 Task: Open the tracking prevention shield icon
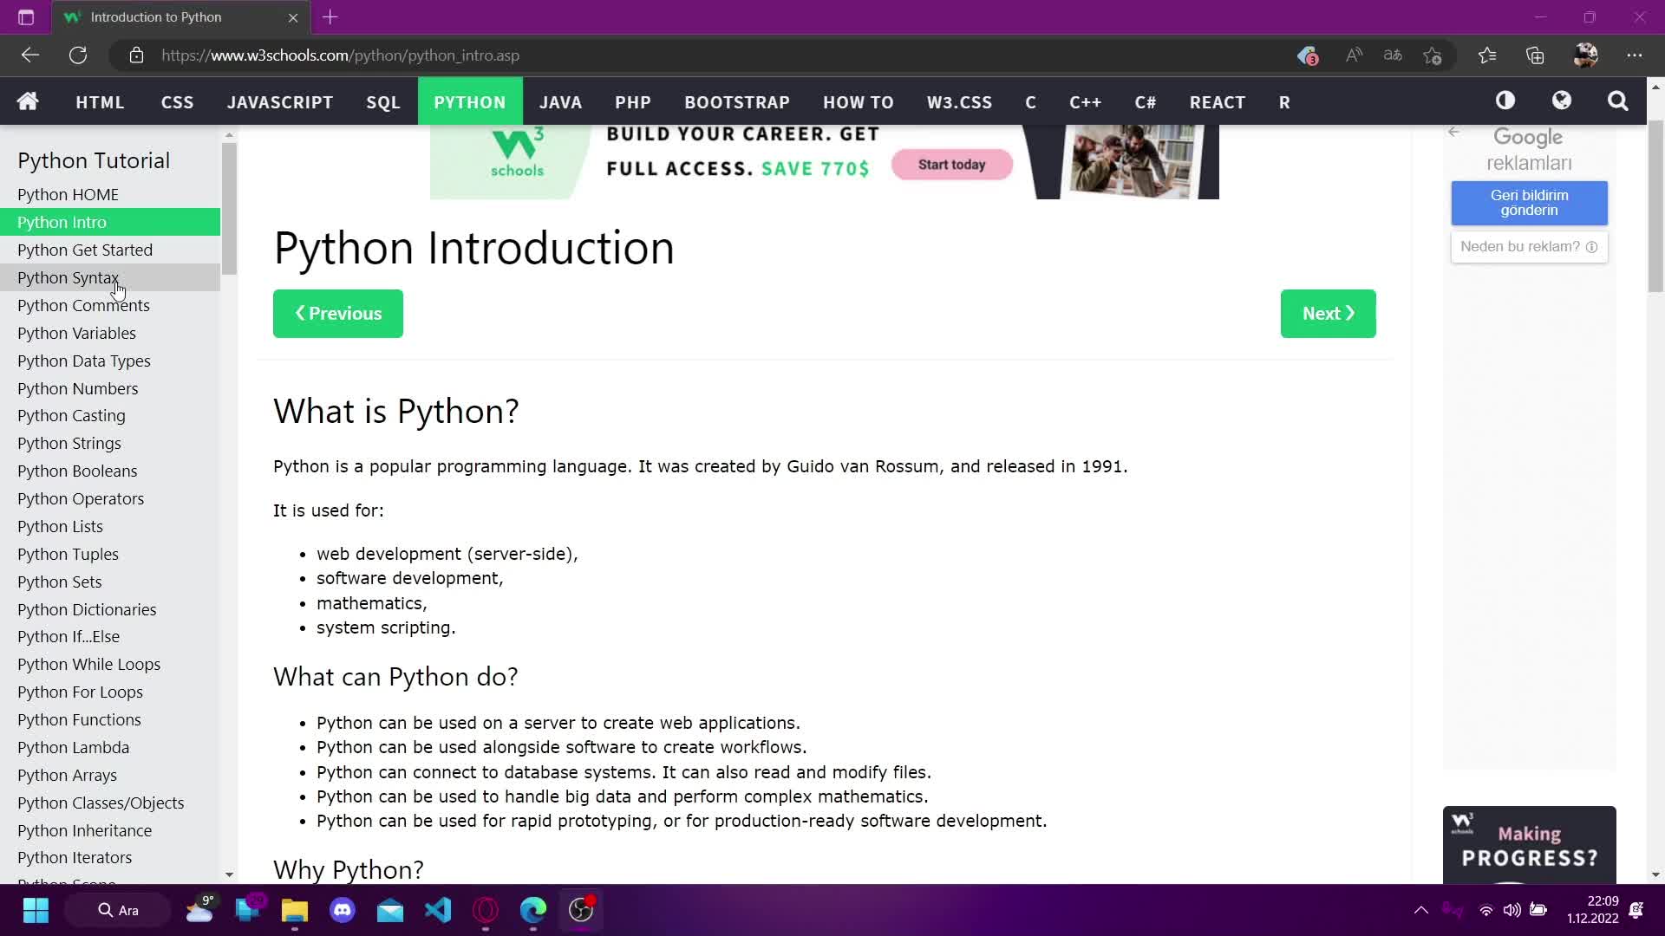(1307, 55)
